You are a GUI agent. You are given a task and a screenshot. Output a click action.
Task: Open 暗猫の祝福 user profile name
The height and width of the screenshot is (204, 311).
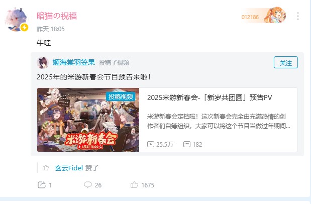[x=57, y=16]
